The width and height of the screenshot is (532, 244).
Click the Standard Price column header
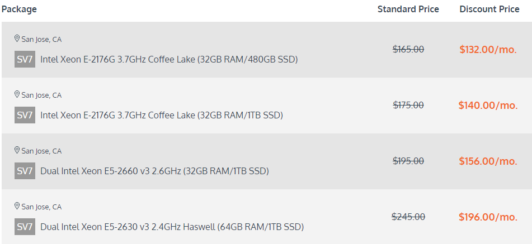[x=408, y=9]
